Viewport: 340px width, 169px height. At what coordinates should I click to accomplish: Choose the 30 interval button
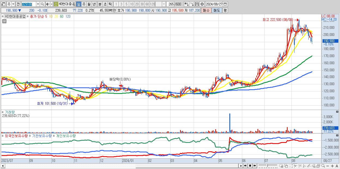tap(142, 4)
